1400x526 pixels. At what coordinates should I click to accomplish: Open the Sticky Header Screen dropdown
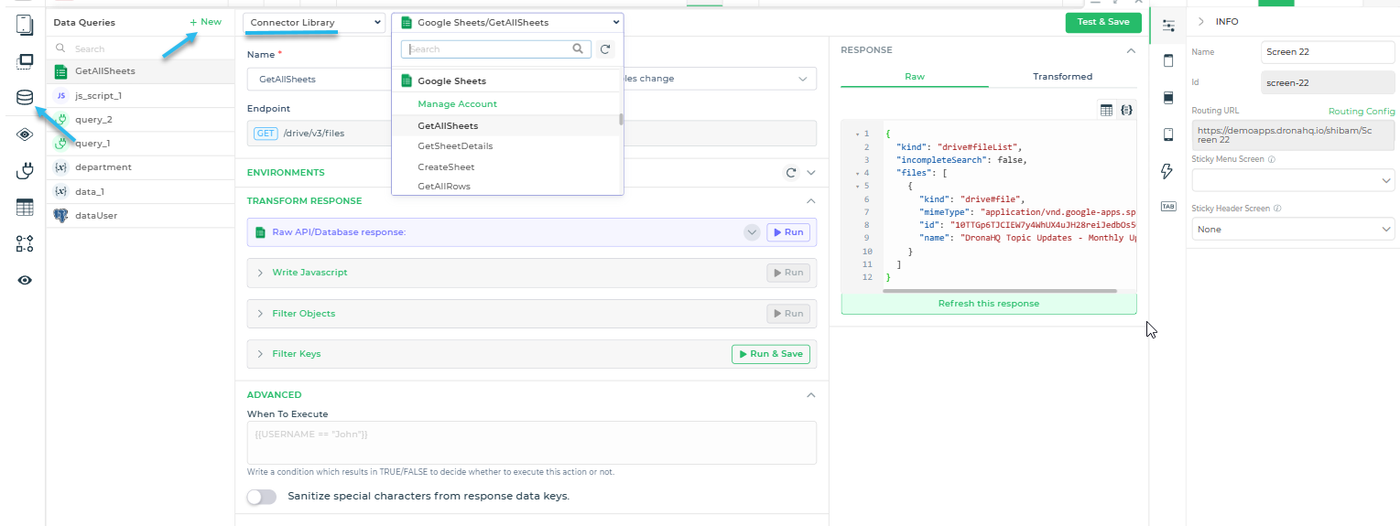pos(1294,229)
